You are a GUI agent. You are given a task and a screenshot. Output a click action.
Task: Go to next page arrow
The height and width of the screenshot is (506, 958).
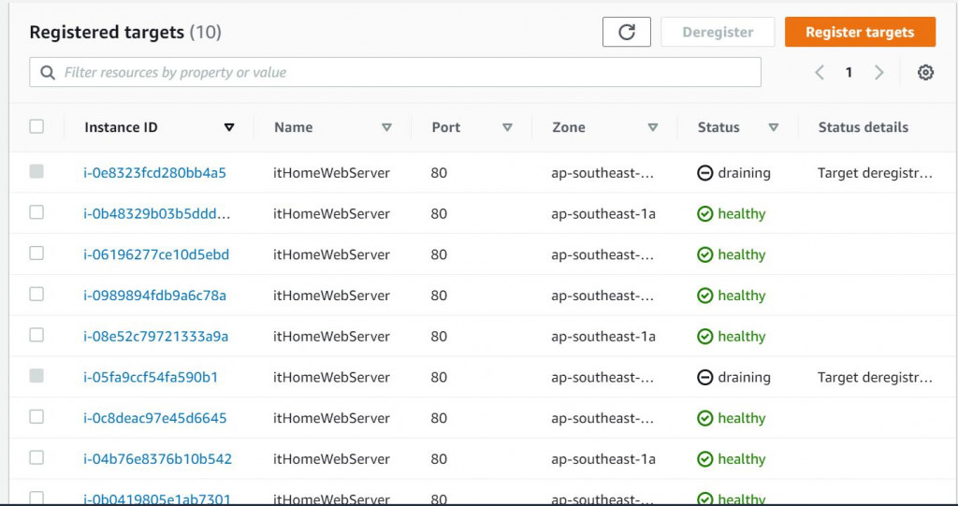click(x=878, y=72)
